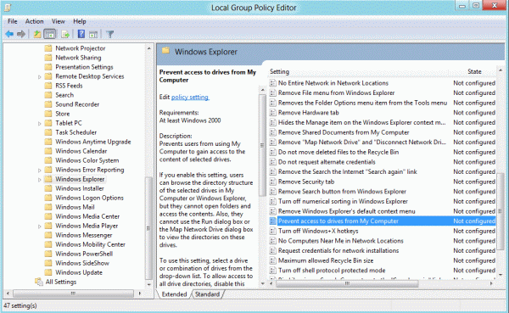
Task: Click the Network Projector folder icon
Action: (x=48, y=48)
